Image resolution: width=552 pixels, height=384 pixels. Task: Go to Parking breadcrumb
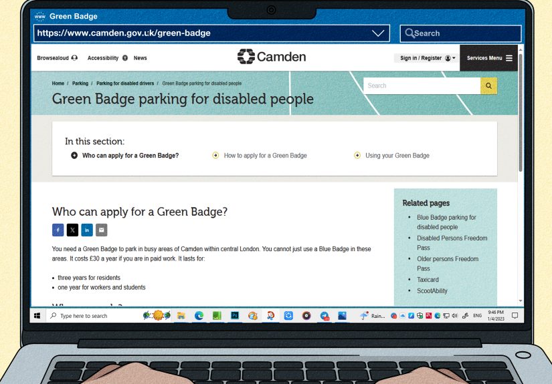click(80, 83)
